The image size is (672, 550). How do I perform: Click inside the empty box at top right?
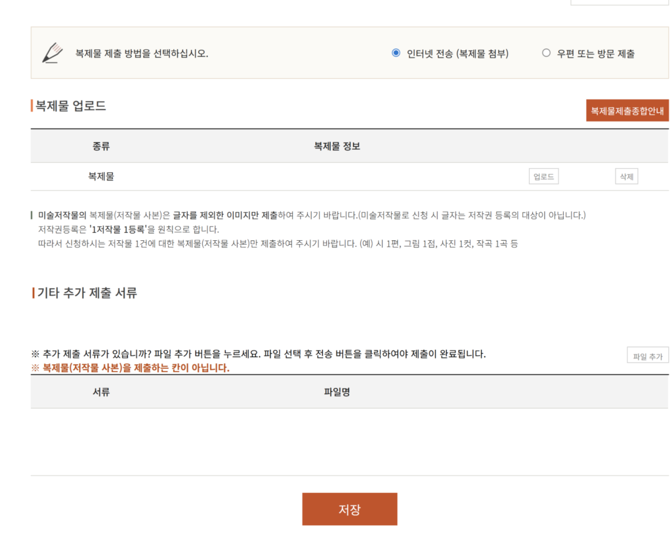[619, 2]
